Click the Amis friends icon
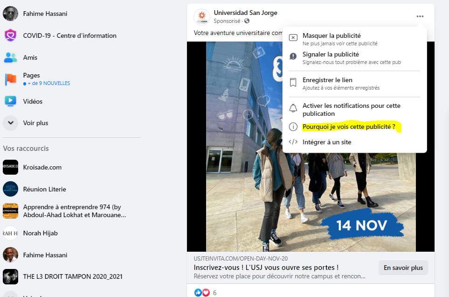Image resolution: width=449 pixels, height=297 pixels. (x=10, y=57)
